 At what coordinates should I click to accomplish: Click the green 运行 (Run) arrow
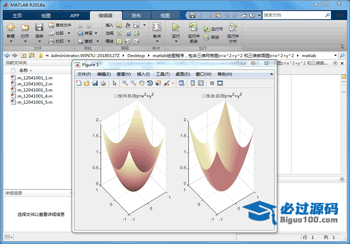tap(176, 27)
